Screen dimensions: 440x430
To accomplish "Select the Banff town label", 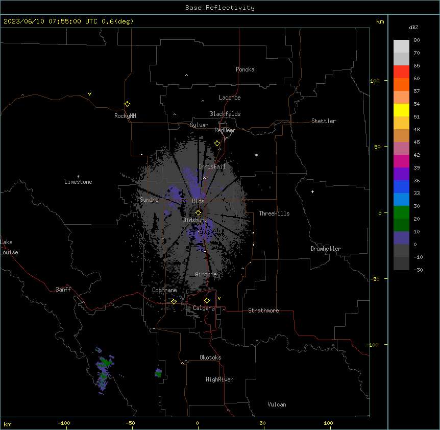I will click(x=63, y=290).
